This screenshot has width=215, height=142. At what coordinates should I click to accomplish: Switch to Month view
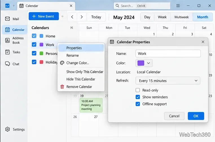(203, 17)
